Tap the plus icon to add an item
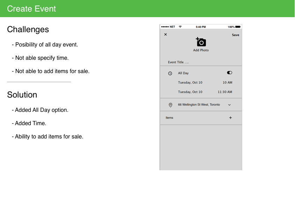 coord(231,118)
